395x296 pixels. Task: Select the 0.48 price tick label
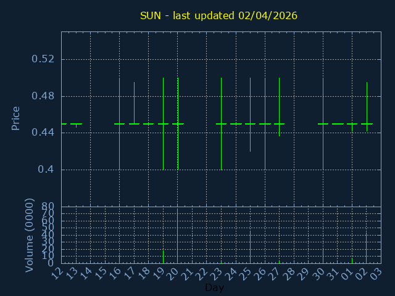click(43, 96)
